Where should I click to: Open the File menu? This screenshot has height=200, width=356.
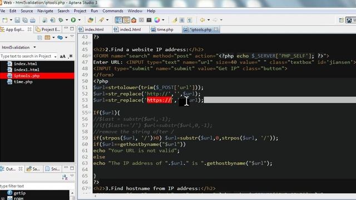(2, 11)
